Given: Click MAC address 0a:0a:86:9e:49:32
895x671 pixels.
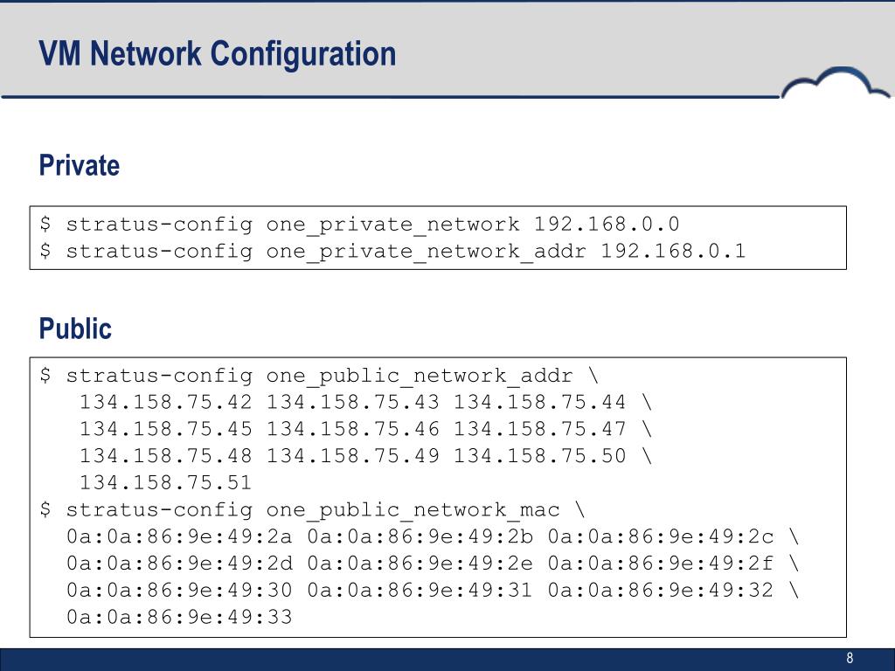Looking at the screenshot, I should (x=661, y=590).
